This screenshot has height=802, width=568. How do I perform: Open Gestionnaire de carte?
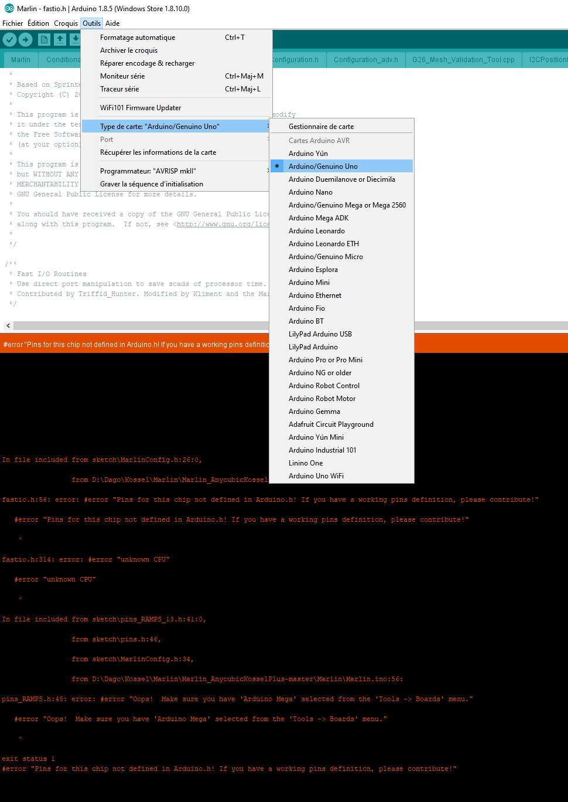point(341,127)
